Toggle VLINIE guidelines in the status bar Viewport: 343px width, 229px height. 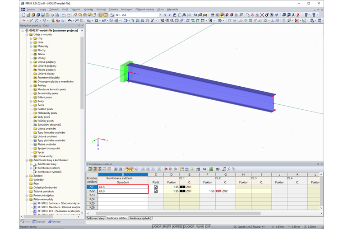(200, 227)
